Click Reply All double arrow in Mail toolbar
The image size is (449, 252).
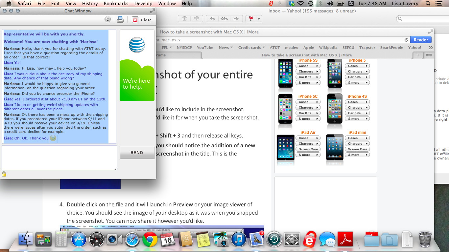225,19
